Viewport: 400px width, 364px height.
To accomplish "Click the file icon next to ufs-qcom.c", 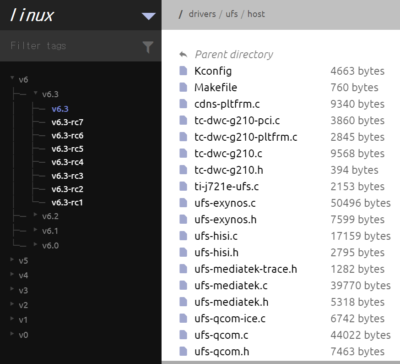I will point(183,335).
